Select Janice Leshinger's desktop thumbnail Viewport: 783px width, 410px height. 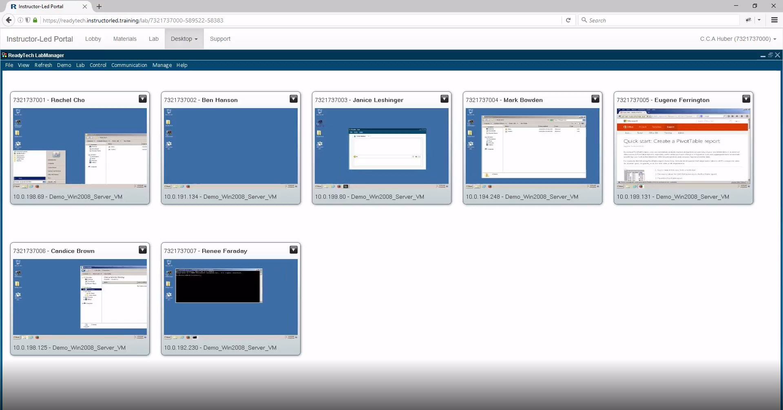click(x=381, y=148)
